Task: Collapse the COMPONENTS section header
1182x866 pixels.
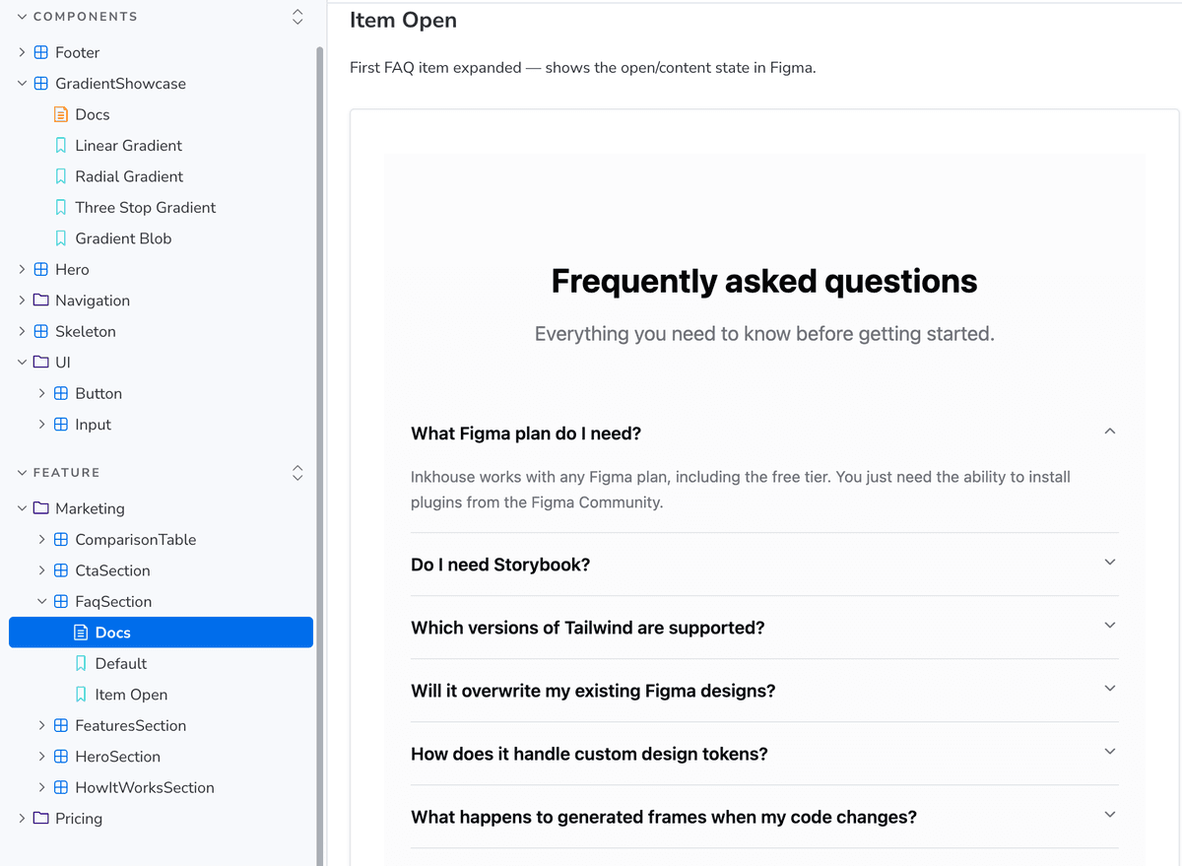Action: tap(22, 17)
